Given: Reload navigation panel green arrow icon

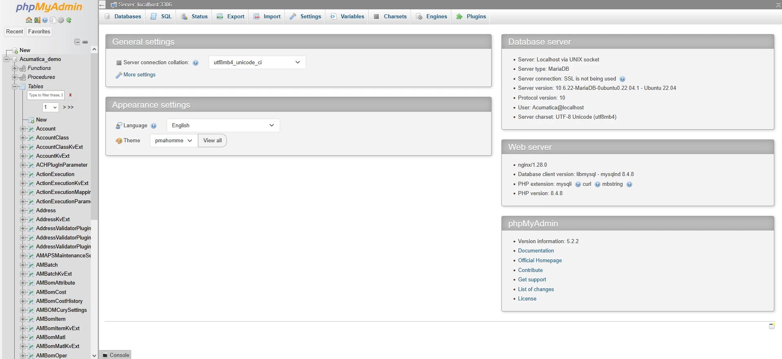Looking at the screenshot, I should coord(69,20).
